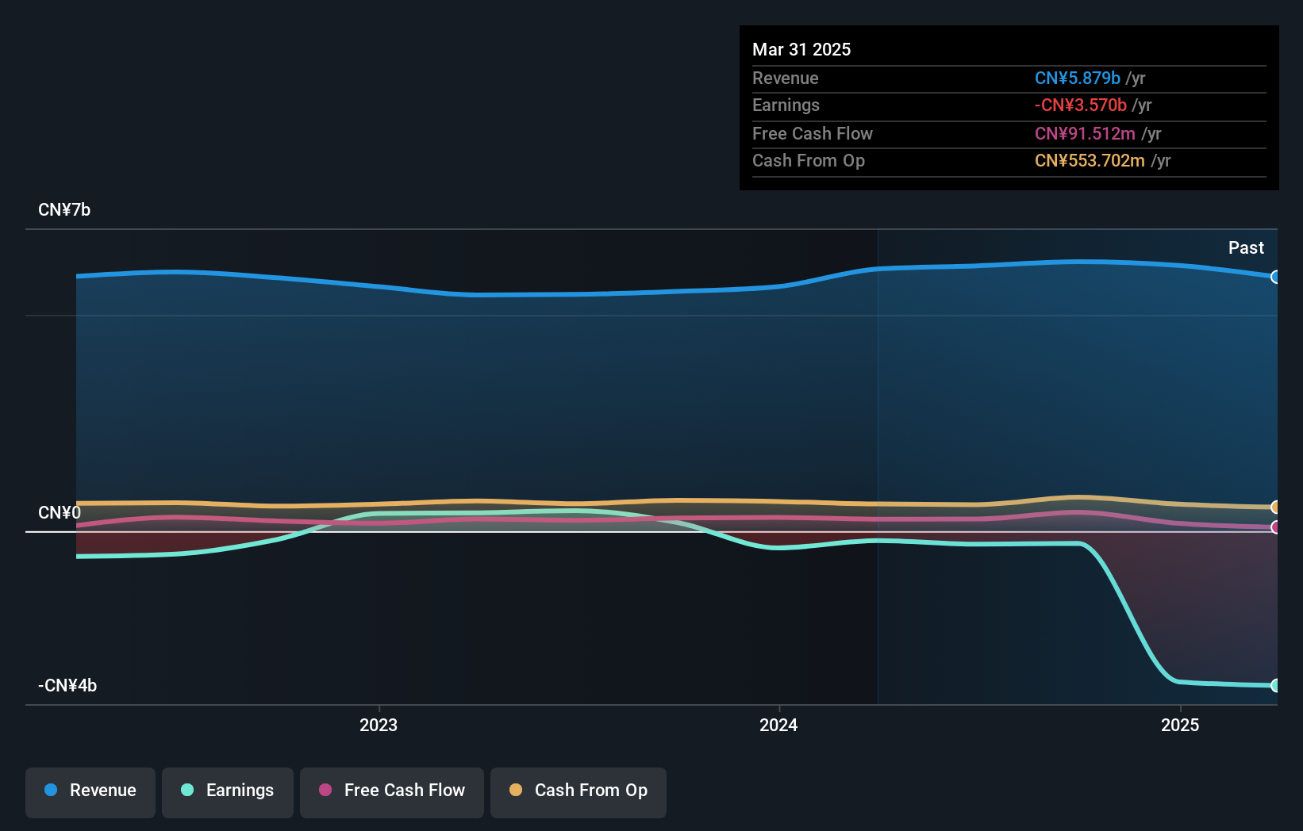The height and width of the screenshot is (831, 1303).
Task: Click the blue Revenue end-point marker
Action: pos(1275,277)
